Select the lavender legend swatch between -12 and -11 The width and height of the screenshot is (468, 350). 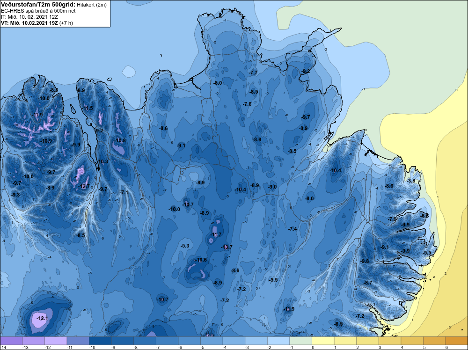(x=56, y=341)
